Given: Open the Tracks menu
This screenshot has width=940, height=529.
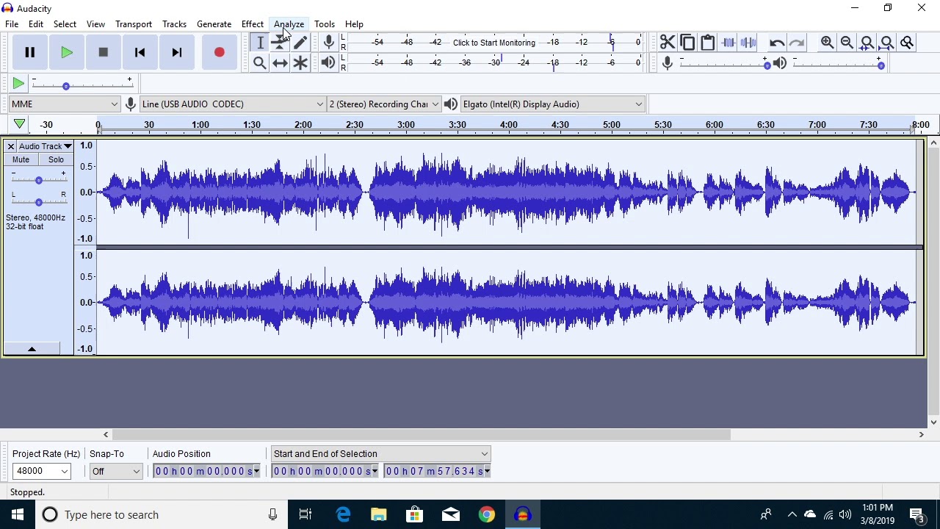Looking at the screenshot, I should click(x=174, y=24).
